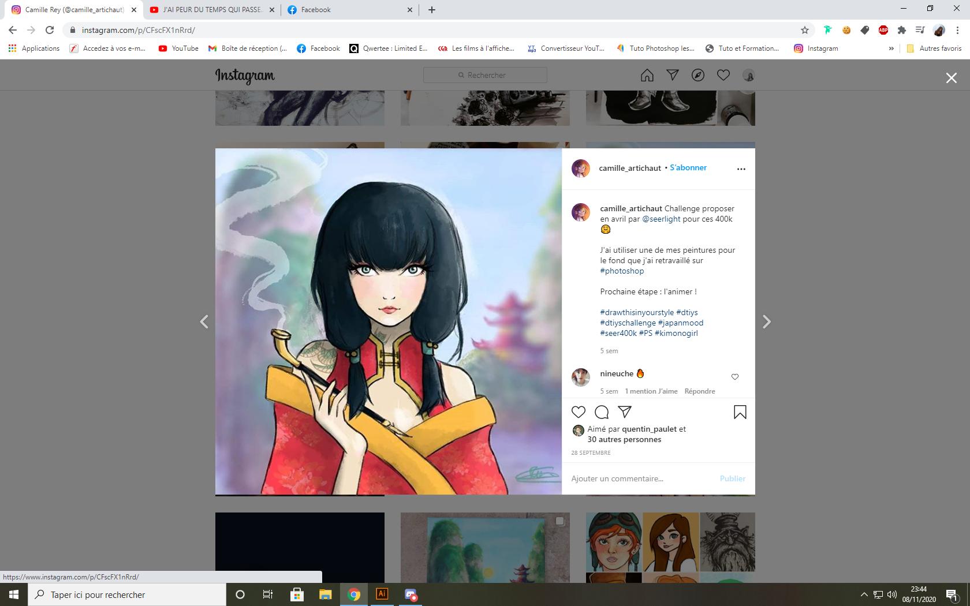Open Task View on taskbar

point(268,594)
